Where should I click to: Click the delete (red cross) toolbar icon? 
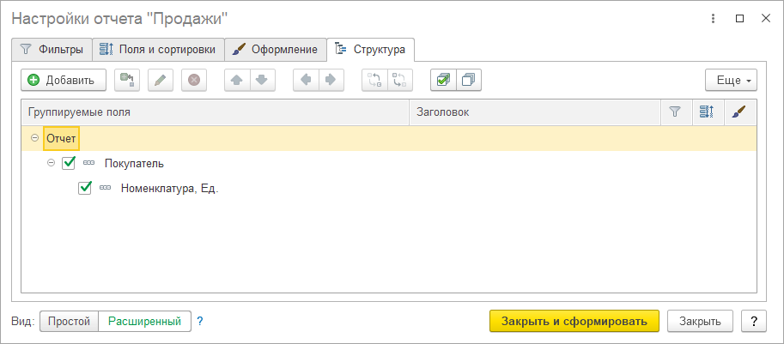(194, 80)
